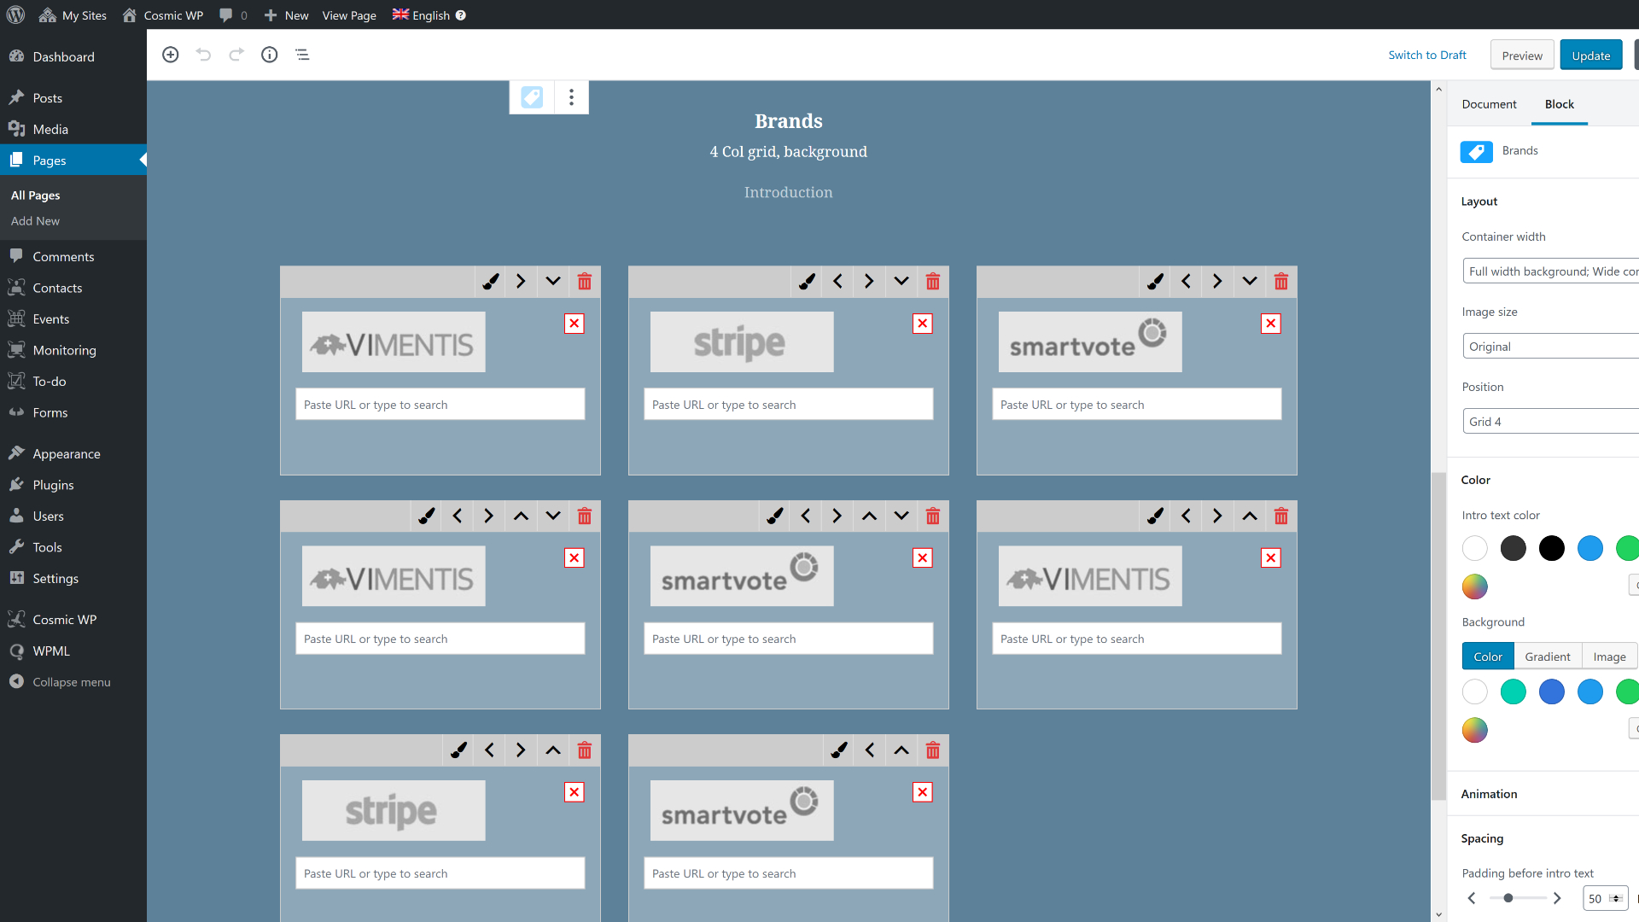Select the Image background tab

(1609, 656)
